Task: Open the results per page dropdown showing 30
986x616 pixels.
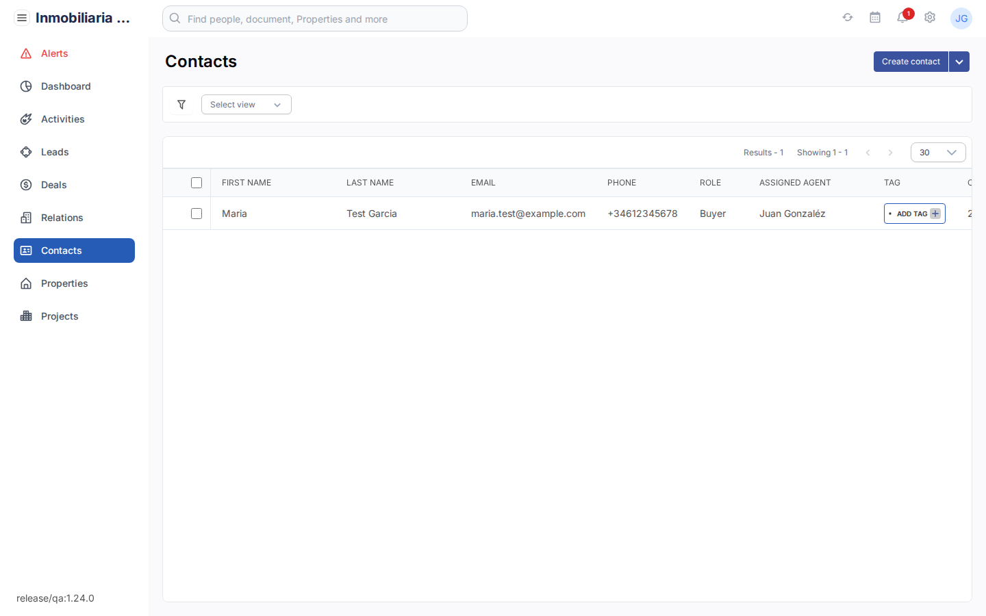Action: coord(938,152)
